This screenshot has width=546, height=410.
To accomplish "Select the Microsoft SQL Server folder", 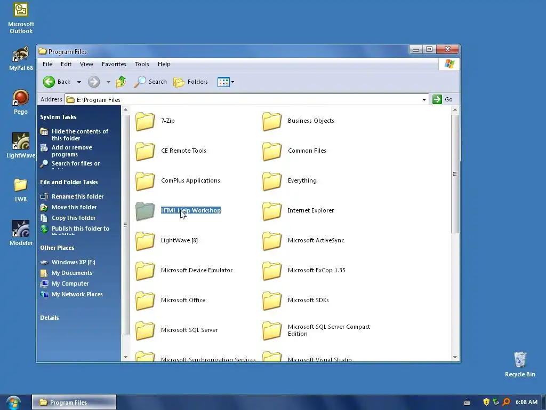I will 176,330.
